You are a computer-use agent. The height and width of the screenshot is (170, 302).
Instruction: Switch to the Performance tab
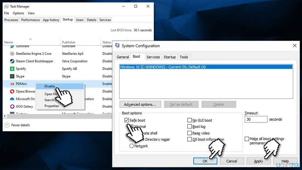(x=30, y=20)
